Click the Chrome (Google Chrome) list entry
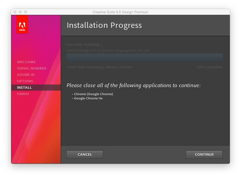Screen dimensions: 241x177 [94, 94]
